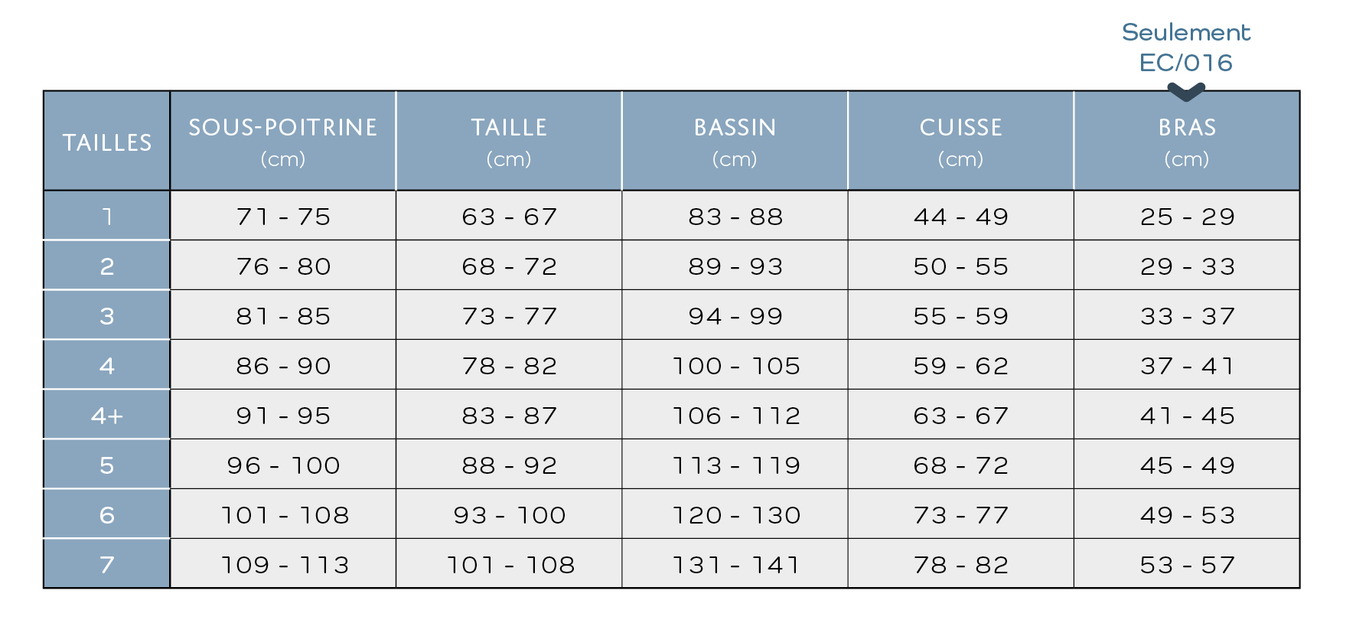Screen dimensions: 1356x633
Task: Select the 53 - 57 bras cell
Action: [x=1187, y=565]
